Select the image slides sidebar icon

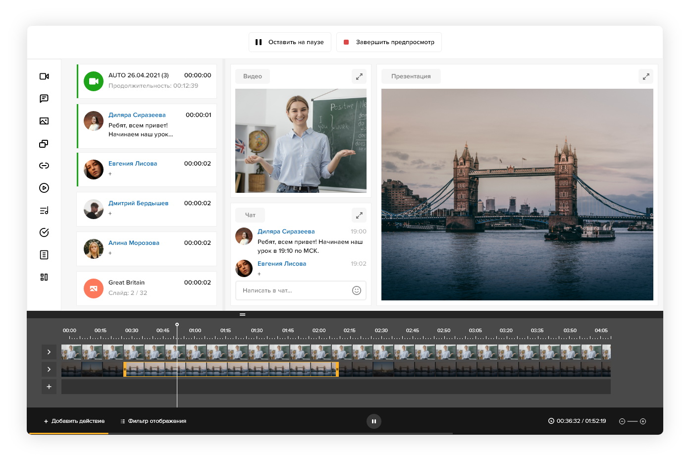pos(44,121)
